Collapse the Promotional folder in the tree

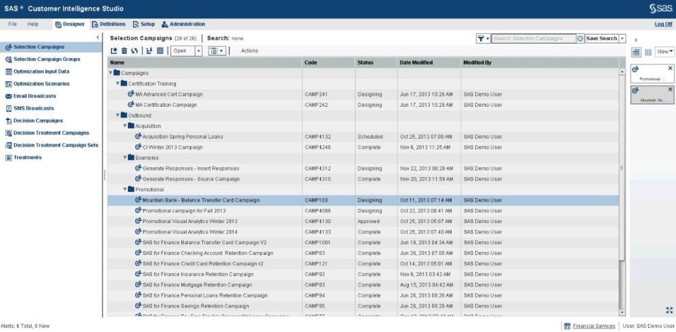(x=125, y=189)
